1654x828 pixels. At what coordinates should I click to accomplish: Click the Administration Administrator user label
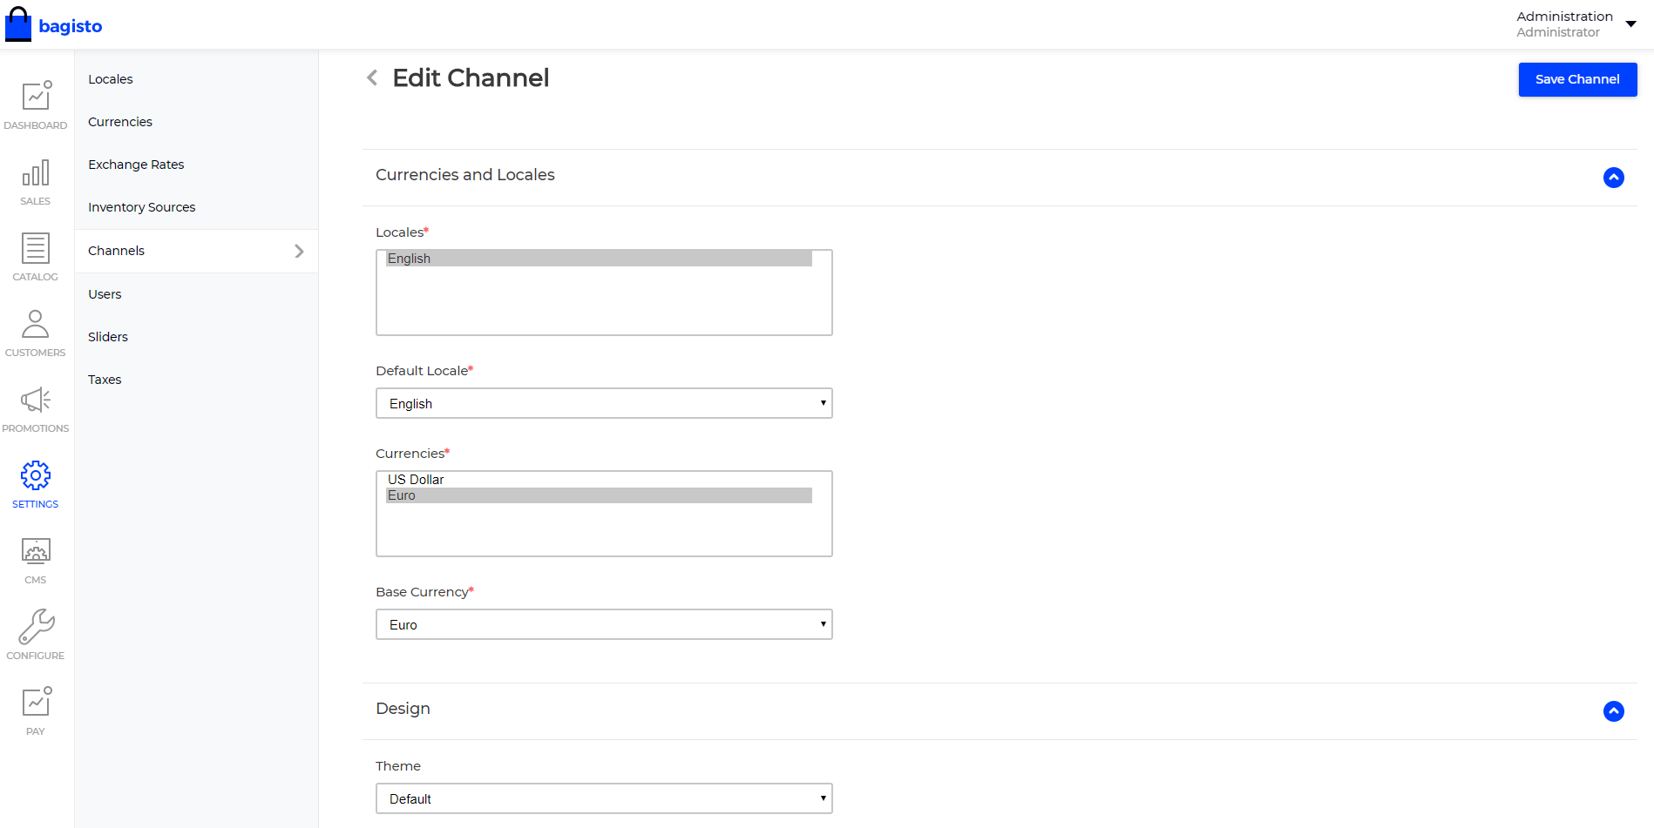tap(1564, 24)
